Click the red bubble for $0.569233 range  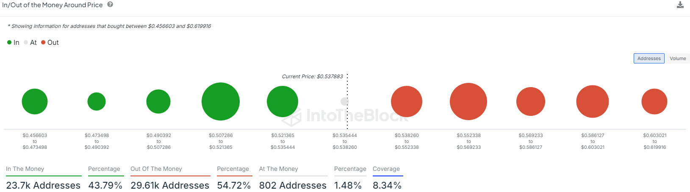point(531,101)
